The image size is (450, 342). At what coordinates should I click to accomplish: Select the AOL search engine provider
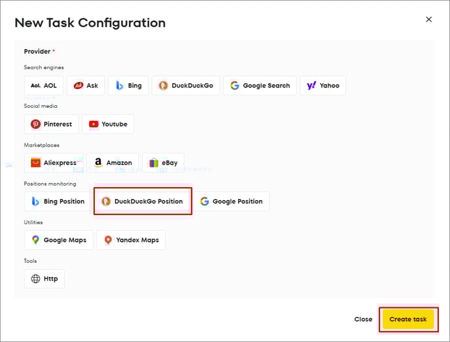coord(44,86)
